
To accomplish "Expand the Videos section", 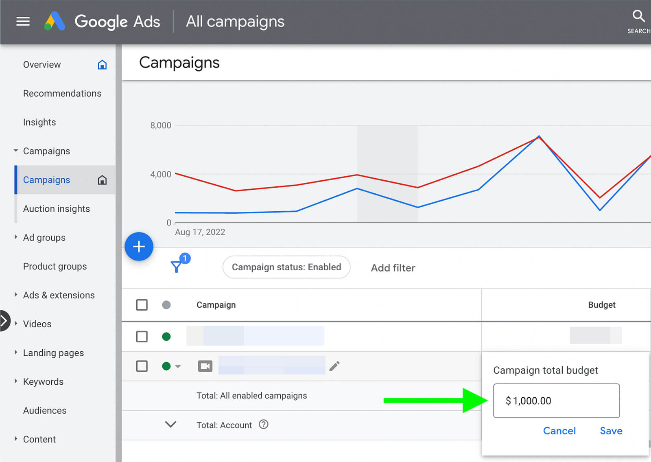I will 16,324.
